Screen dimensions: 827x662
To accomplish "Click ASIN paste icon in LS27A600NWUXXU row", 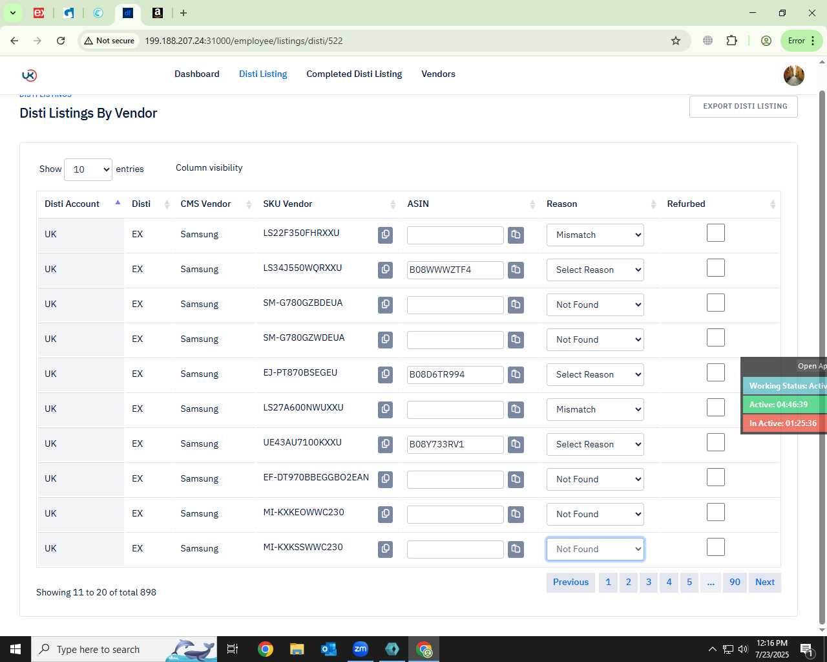I will point(516,409).
